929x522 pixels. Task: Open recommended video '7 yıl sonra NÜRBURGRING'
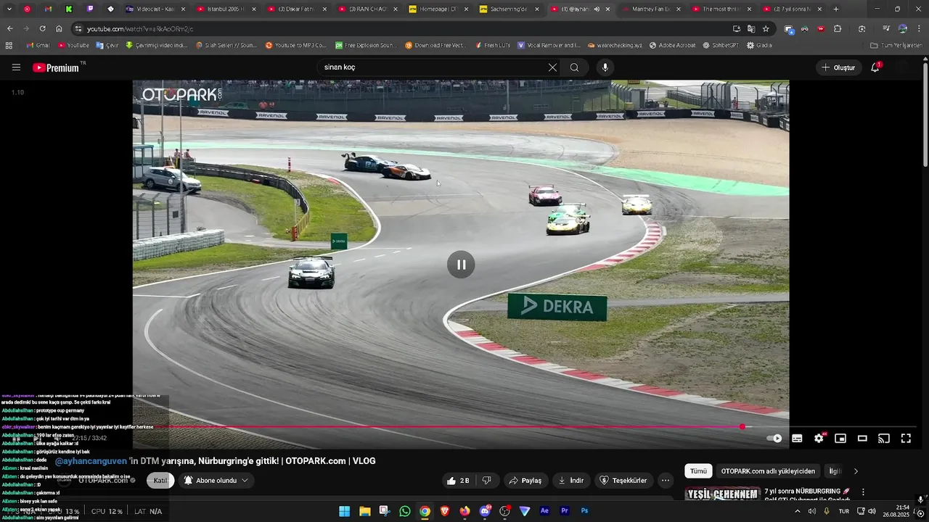(807, 492)
